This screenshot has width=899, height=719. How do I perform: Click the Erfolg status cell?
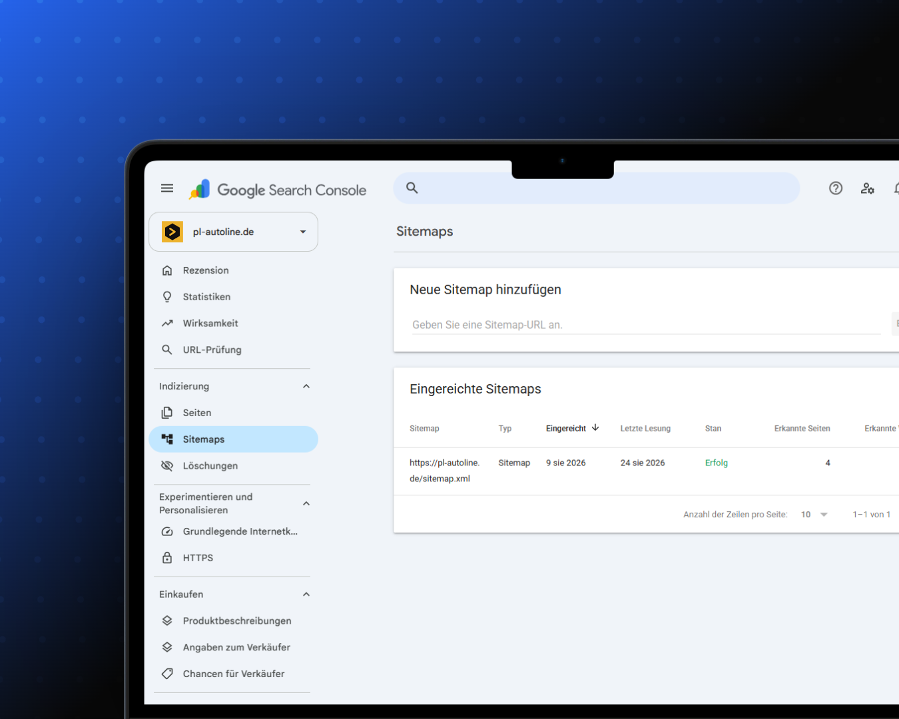717,463
